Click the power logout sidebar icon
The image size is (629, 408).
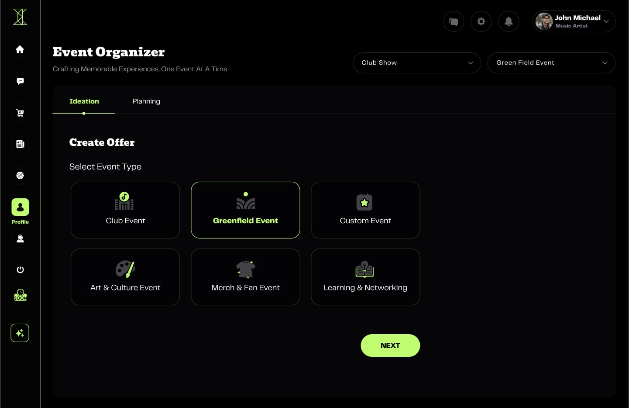click(x=20, y=270)
